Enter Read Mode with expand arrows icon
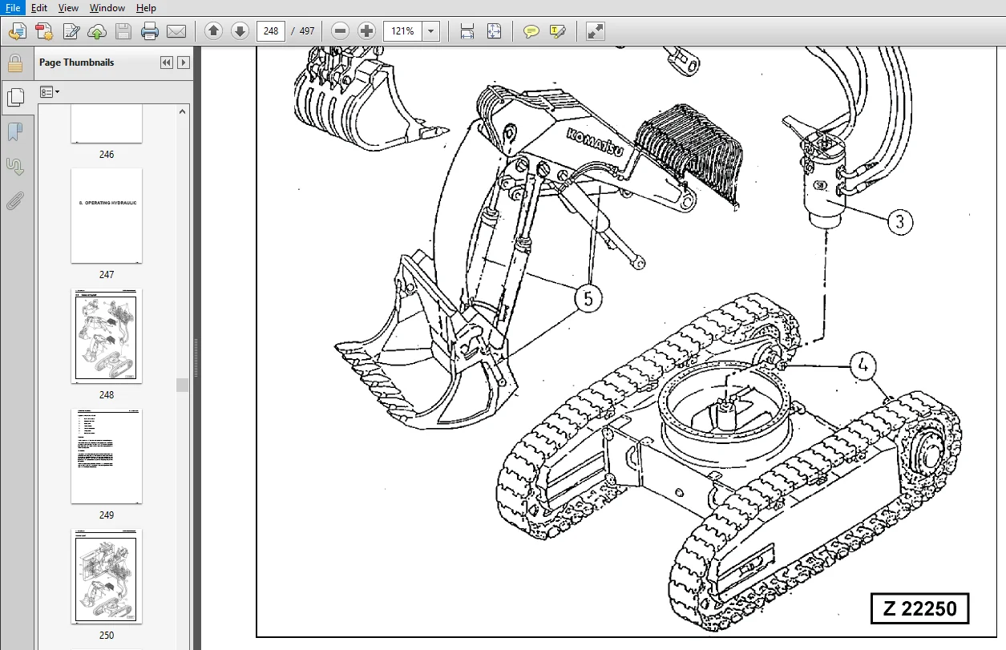 (595, 31)
